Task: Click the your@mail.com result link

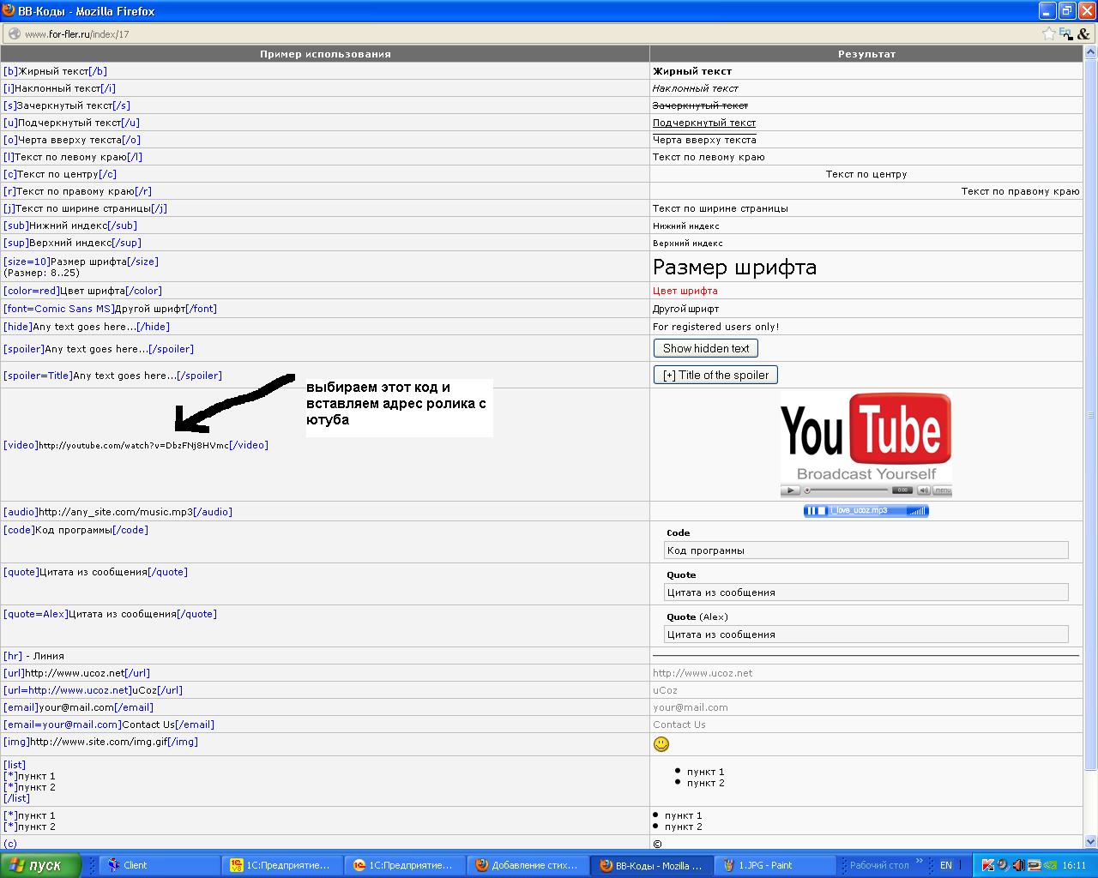Action: pyautogui.click(x=691, y=707)
